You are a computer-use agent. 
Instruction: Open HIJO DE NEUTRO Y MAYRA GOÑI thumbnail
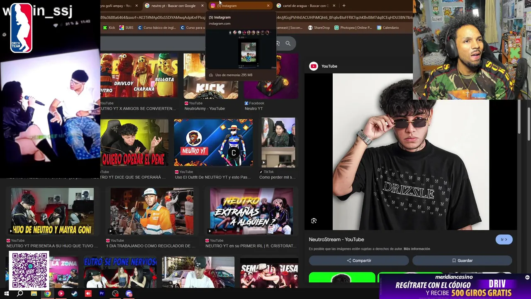52,211
